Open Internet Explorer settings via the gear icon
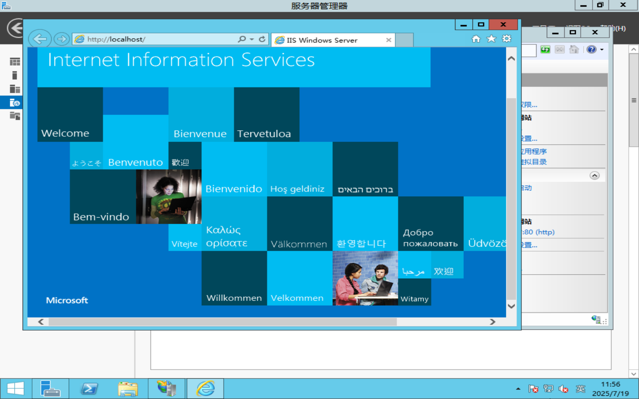 [507, 39]
